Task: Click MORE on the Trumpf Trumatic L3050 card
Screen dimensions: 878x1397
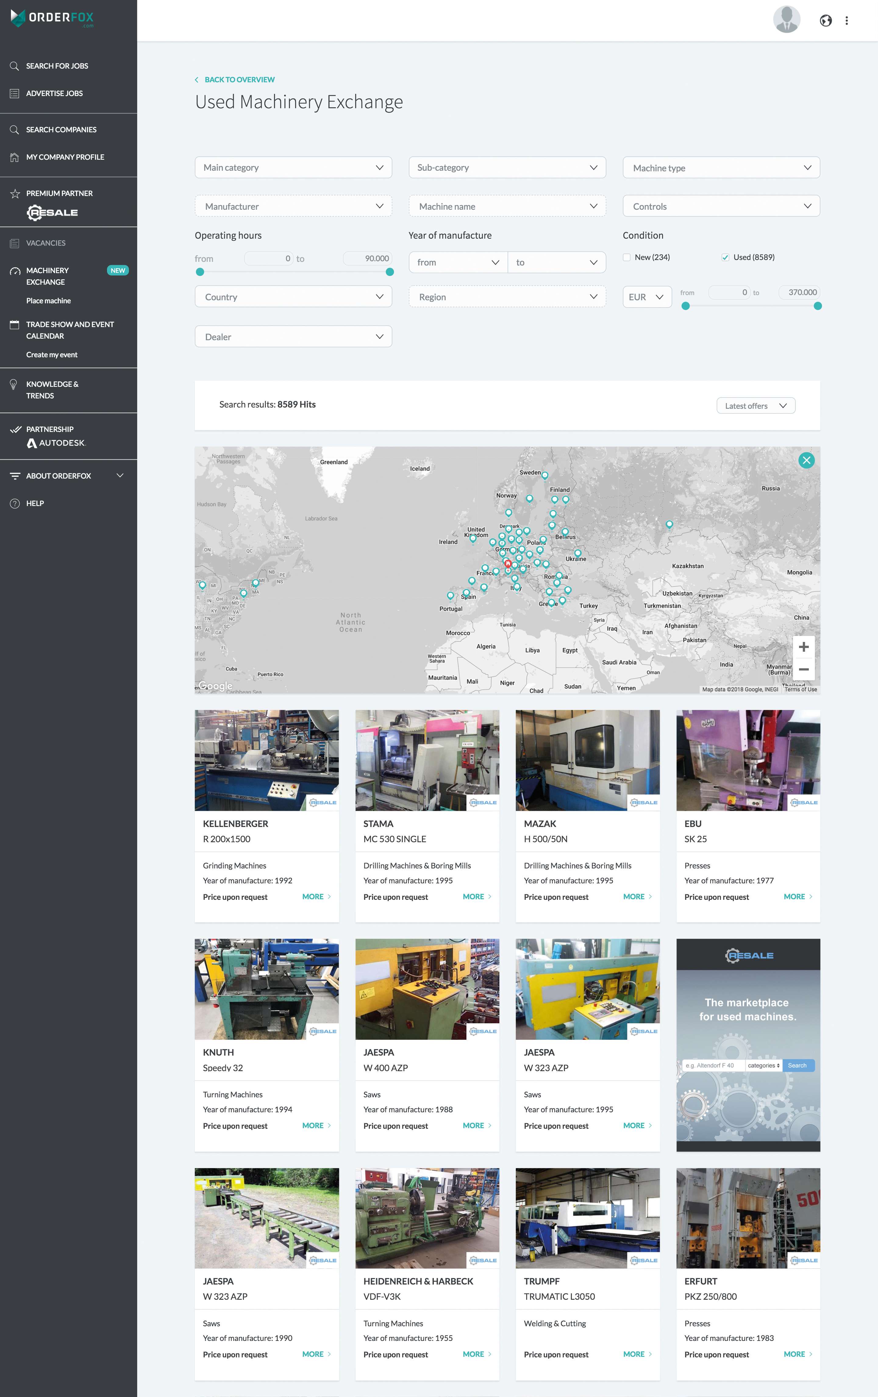Action: pyautogui.click(x=637, y=1354)
